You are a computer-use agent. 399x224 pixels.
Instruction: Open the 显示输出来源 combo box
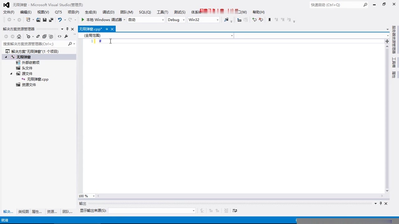(152, 211)
